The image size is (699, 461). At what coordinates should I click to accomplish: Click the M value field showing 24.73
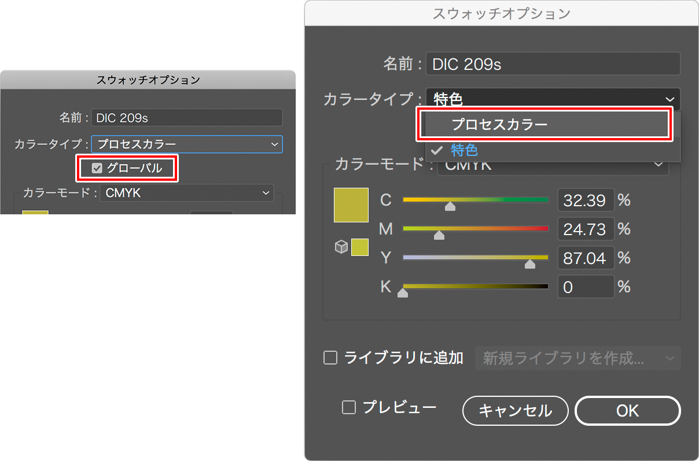586,229
